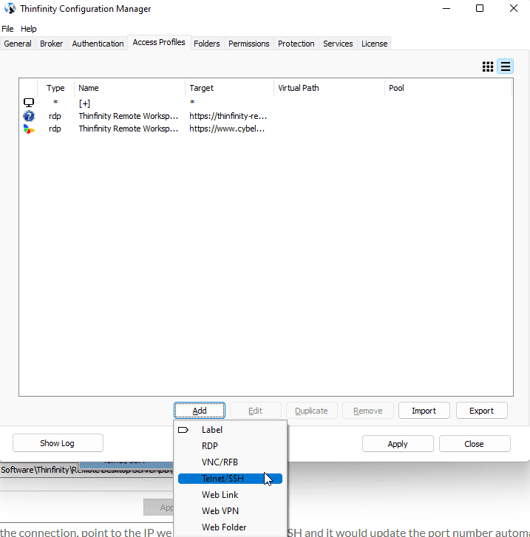Viewport: 530px width, 537px height.
Task: Choose Web Folder from the Add menu
Action: coord(230,527)
